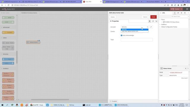
Task: Open Windows taskbar search
Action: click(x=7, y=105)
